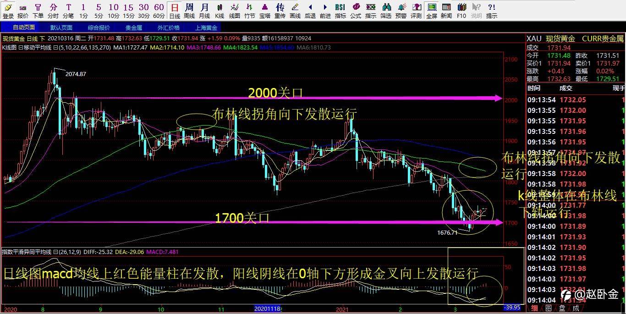Screen dimensions: 626x314
Task: Click the 1676.71 low price label
Action: [x=448, y=232]
